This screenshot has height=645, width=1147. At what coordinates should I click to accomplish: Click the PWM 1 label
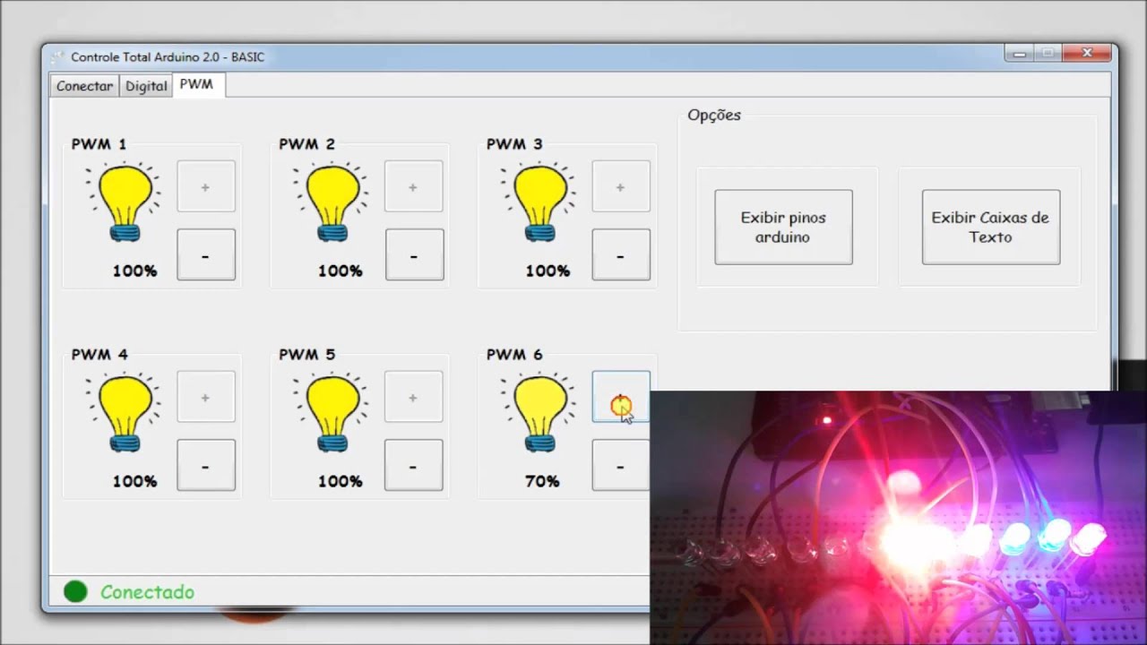tap(99, 143)
